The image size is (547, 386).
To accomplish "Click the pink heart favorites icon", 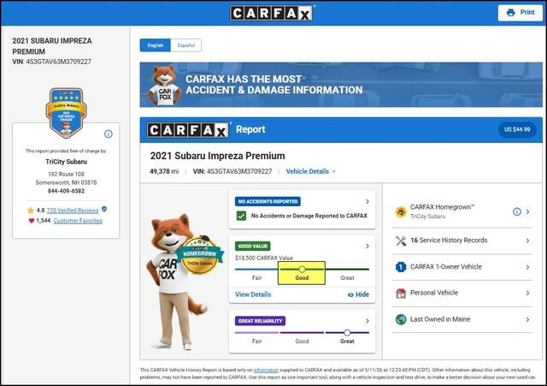I will coord(32,221).
